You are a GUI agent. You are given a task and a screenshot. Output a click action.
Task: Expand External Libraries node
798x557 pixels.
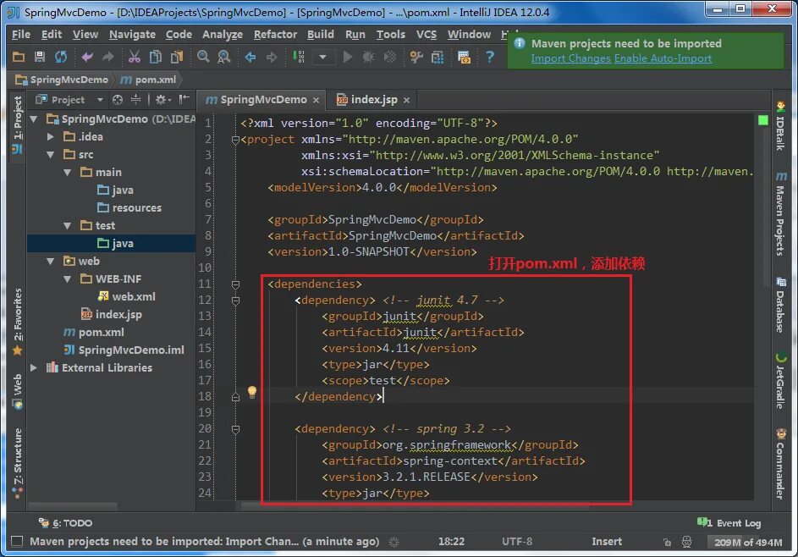click(34, 367)
